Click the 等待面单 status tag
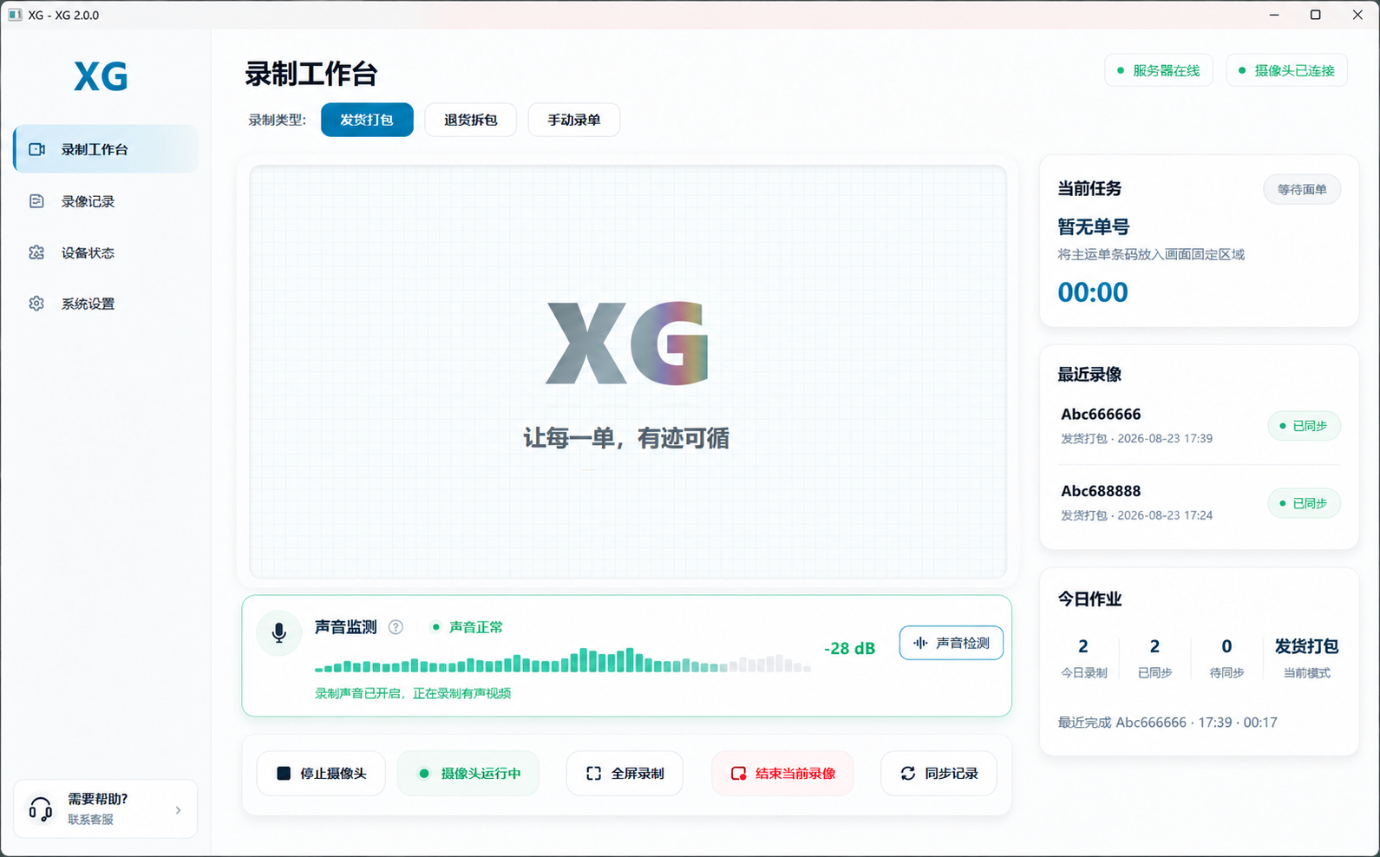1380x857 pixels. tap(1302, 189)
